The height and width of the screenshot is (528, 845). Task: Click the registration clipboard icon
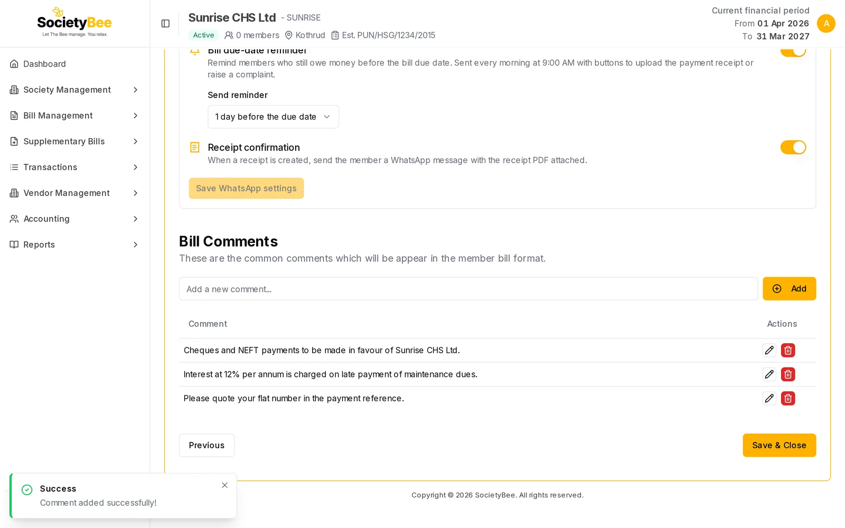tap(335, 35)
